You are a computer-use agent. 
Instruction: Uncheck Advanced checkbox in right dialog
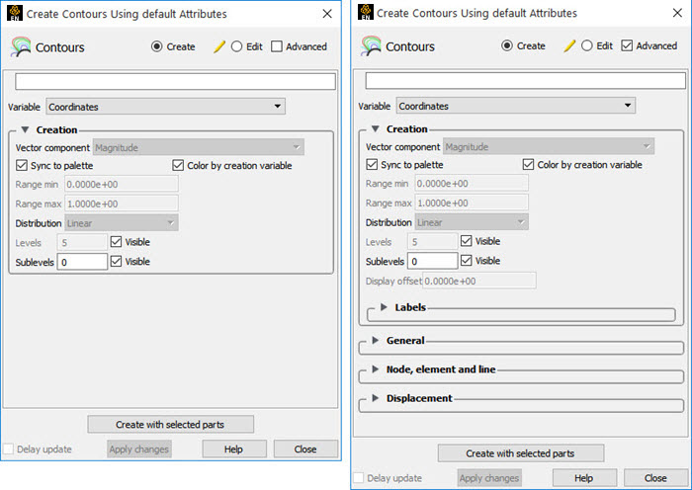click(x=627, y=45)
